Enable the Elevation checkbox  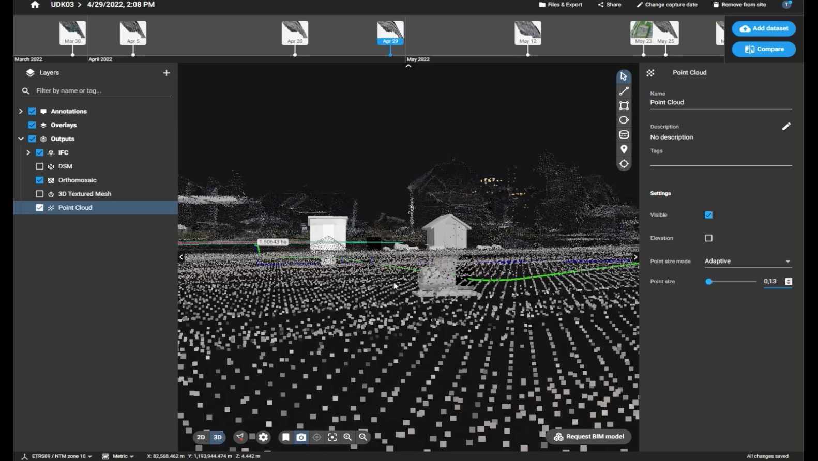708,238
